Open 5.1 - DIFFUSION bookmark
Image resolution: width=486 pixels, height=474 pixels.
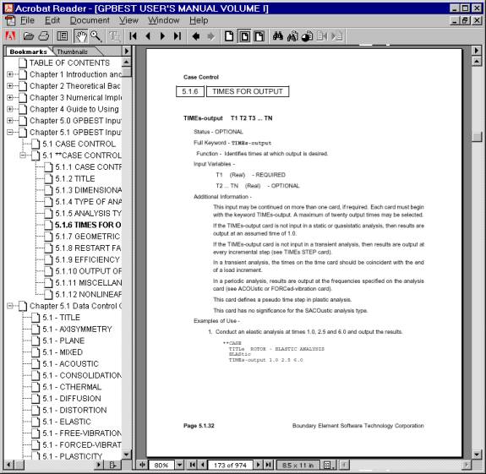(72, 399)
